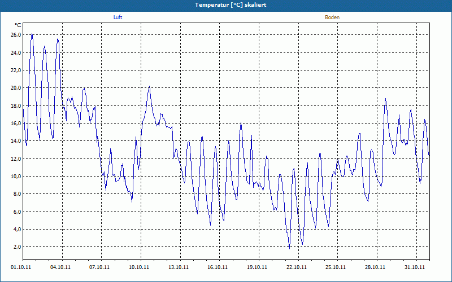Click the date label 01.10.11
This screenshot has height=282, width=452.
click(x=21, y=267)
